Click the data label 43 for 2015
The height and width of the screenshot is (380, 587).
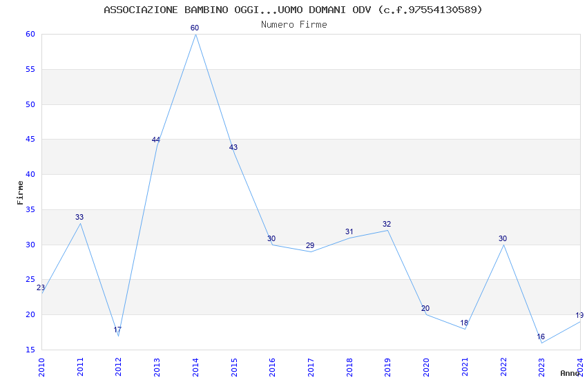[x=233, y=147]
